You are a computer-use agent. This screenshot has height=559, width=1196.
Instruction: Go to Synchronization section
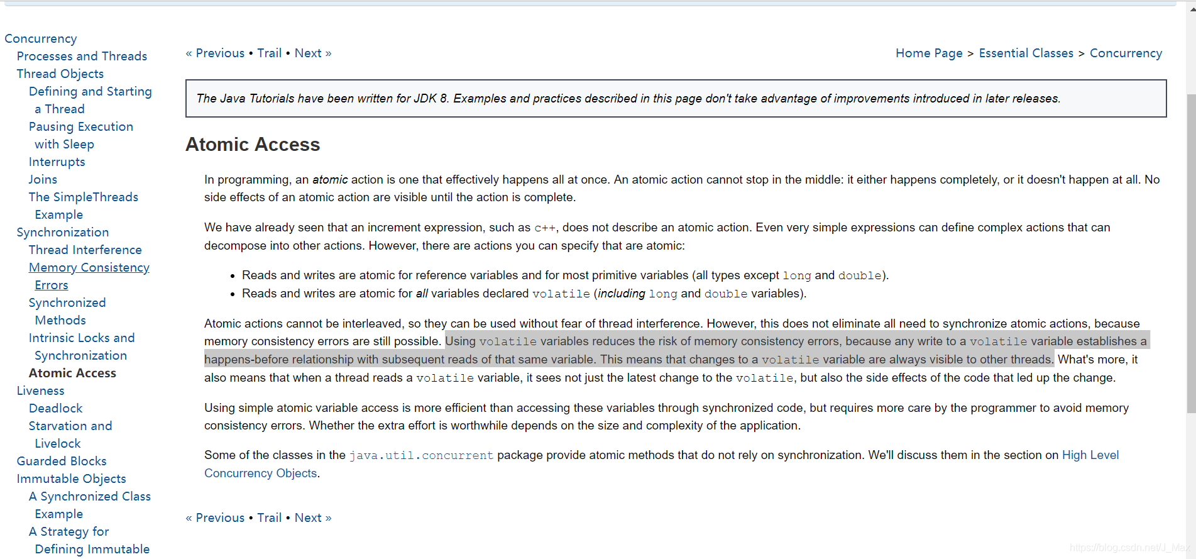tap(63, 232)
